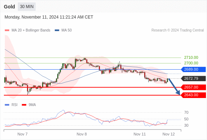This screenshot has width=207, height=140.
Task: Click the Nov 12 date axis label
Action: click(x=169, y=134)
